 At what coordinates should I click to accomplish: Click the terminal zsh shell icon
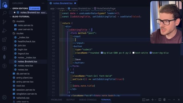(x=144, y=100)
